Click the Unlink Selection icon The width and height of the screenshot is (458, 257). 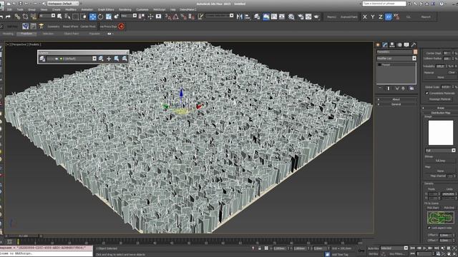(x=26, y=16)
